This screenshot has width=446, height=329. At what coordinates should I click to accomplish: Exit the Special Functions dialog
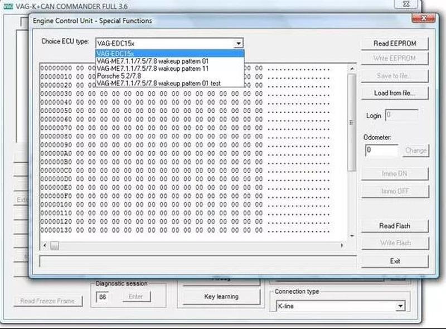[x=395, y=261]
